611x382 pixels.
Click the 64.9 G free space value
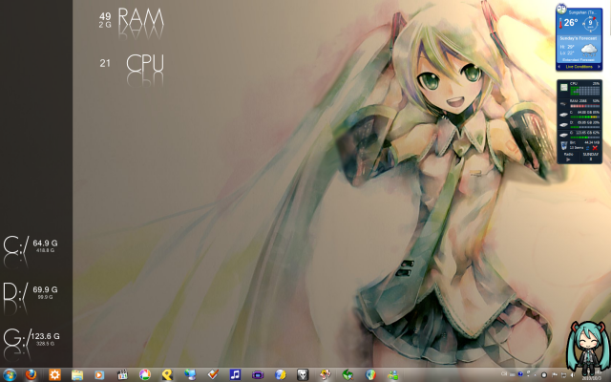tap(45, 244)
